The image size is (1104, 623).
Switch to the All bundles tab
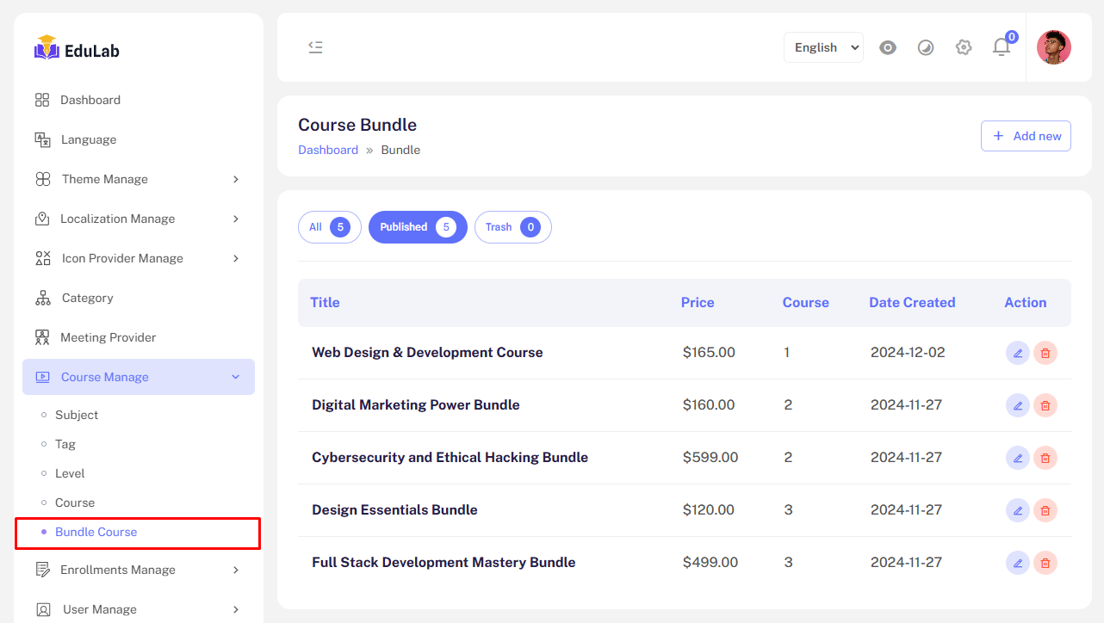(x=329, y=227)
